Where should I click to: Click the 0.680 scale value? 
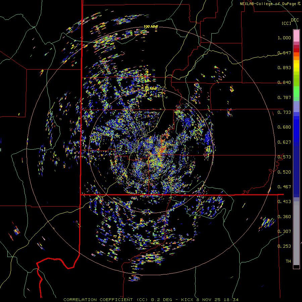coord(284,127)
